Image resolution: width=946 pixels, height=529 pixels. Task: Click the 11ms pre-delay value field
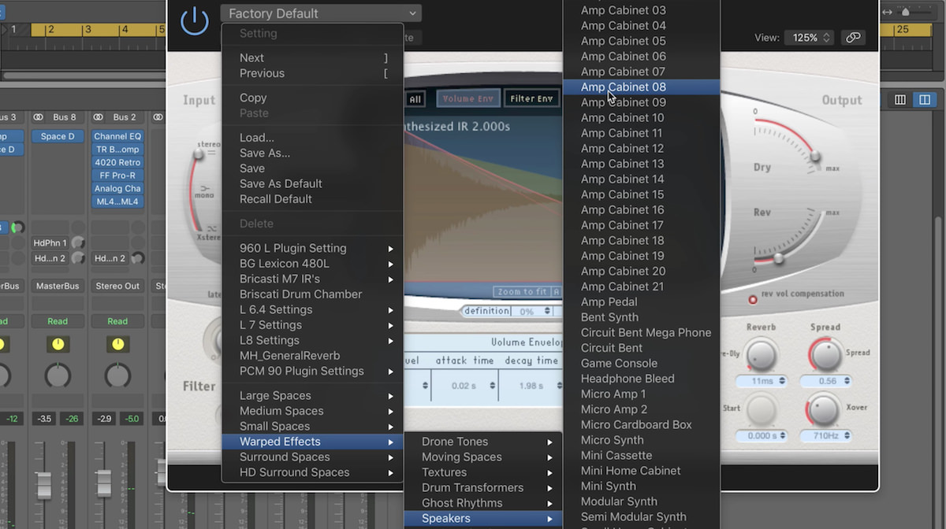(761, 381)
